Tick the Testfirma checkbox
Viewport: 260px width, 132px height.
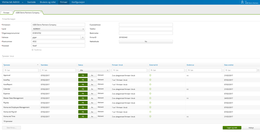33,50
